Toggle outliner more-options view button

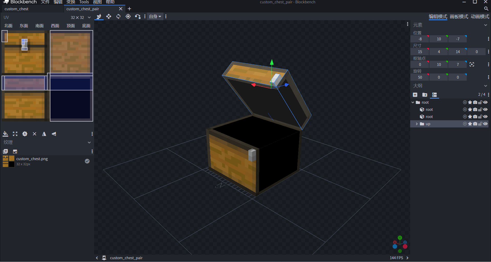point(434,95)
